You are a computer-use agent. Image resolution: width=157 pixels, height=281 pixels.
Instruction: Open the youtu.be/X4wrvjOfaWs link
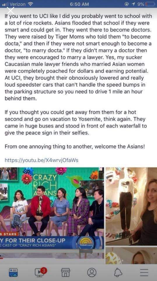(41, 160)
